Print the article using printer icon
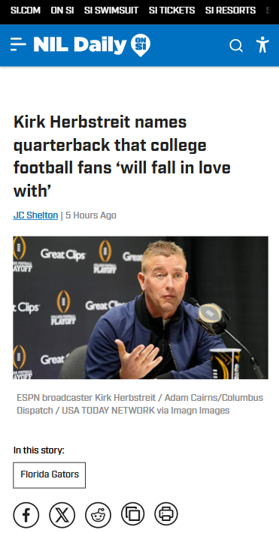 tap(166, 514)
